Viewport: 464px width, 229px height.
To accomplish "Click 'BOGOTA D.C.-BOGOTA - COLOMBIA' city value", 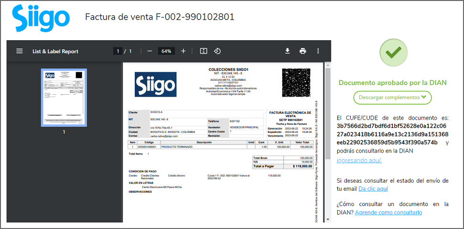I will tap(173, 131).
